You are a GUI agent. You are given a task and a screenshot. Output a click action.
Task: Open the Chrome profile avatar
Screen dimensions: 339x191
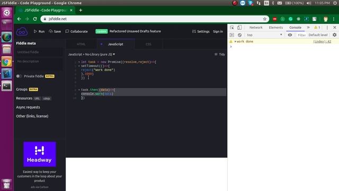point(326,19)
